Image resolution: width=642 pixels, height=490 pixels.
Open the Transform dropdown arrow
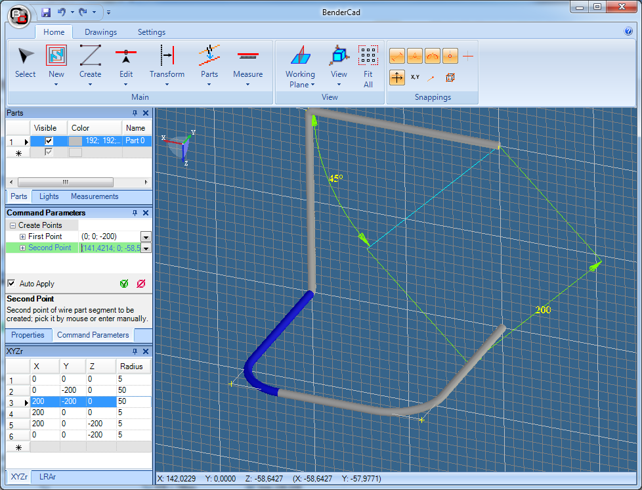point(167,84)
